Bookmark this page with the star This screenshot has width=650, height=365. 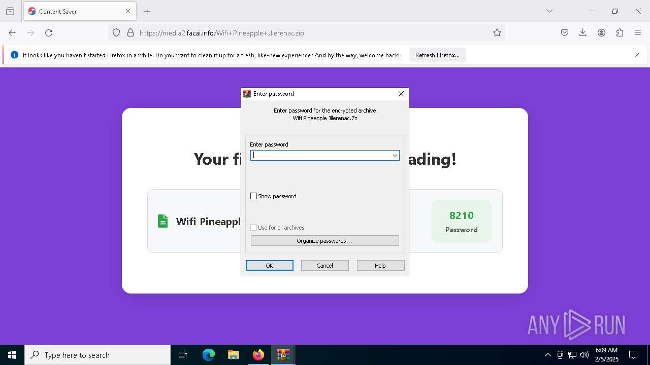(497, 33)
